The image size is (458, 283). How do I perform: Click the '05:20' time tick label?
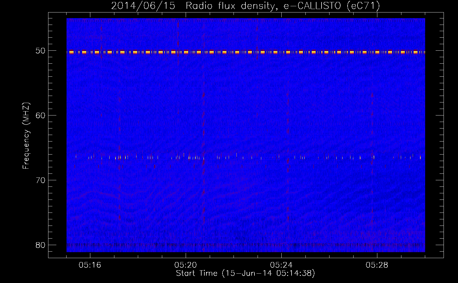[x=186, y=265]
